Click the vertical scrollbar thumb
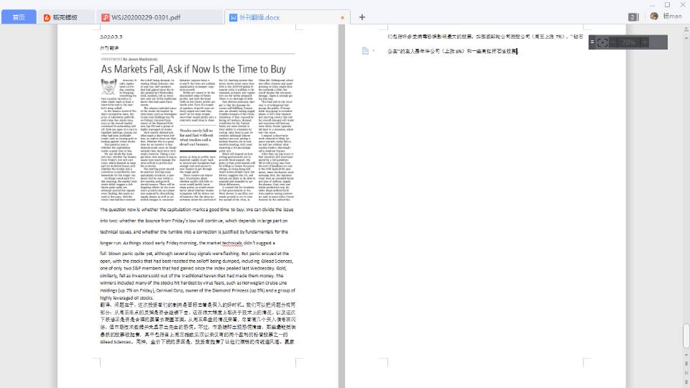The width and height of the screenshot is (690, 388). coord(686,336)
